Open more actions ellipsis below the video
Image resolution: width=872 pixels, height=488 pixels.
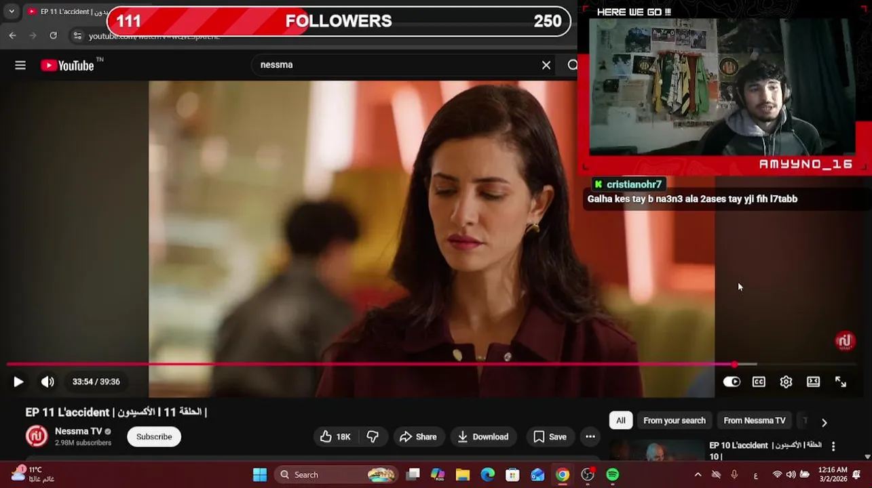(590, 437)
